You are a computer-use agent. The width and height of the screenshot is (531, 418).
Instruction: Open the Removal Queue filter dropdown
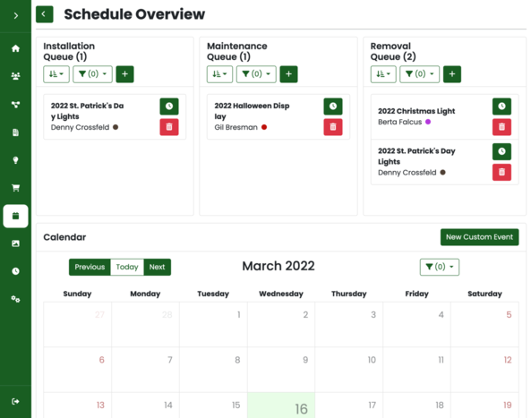419,74
